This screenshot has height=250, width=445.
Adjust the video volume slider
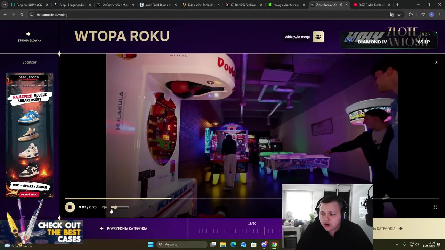(120, 207)
